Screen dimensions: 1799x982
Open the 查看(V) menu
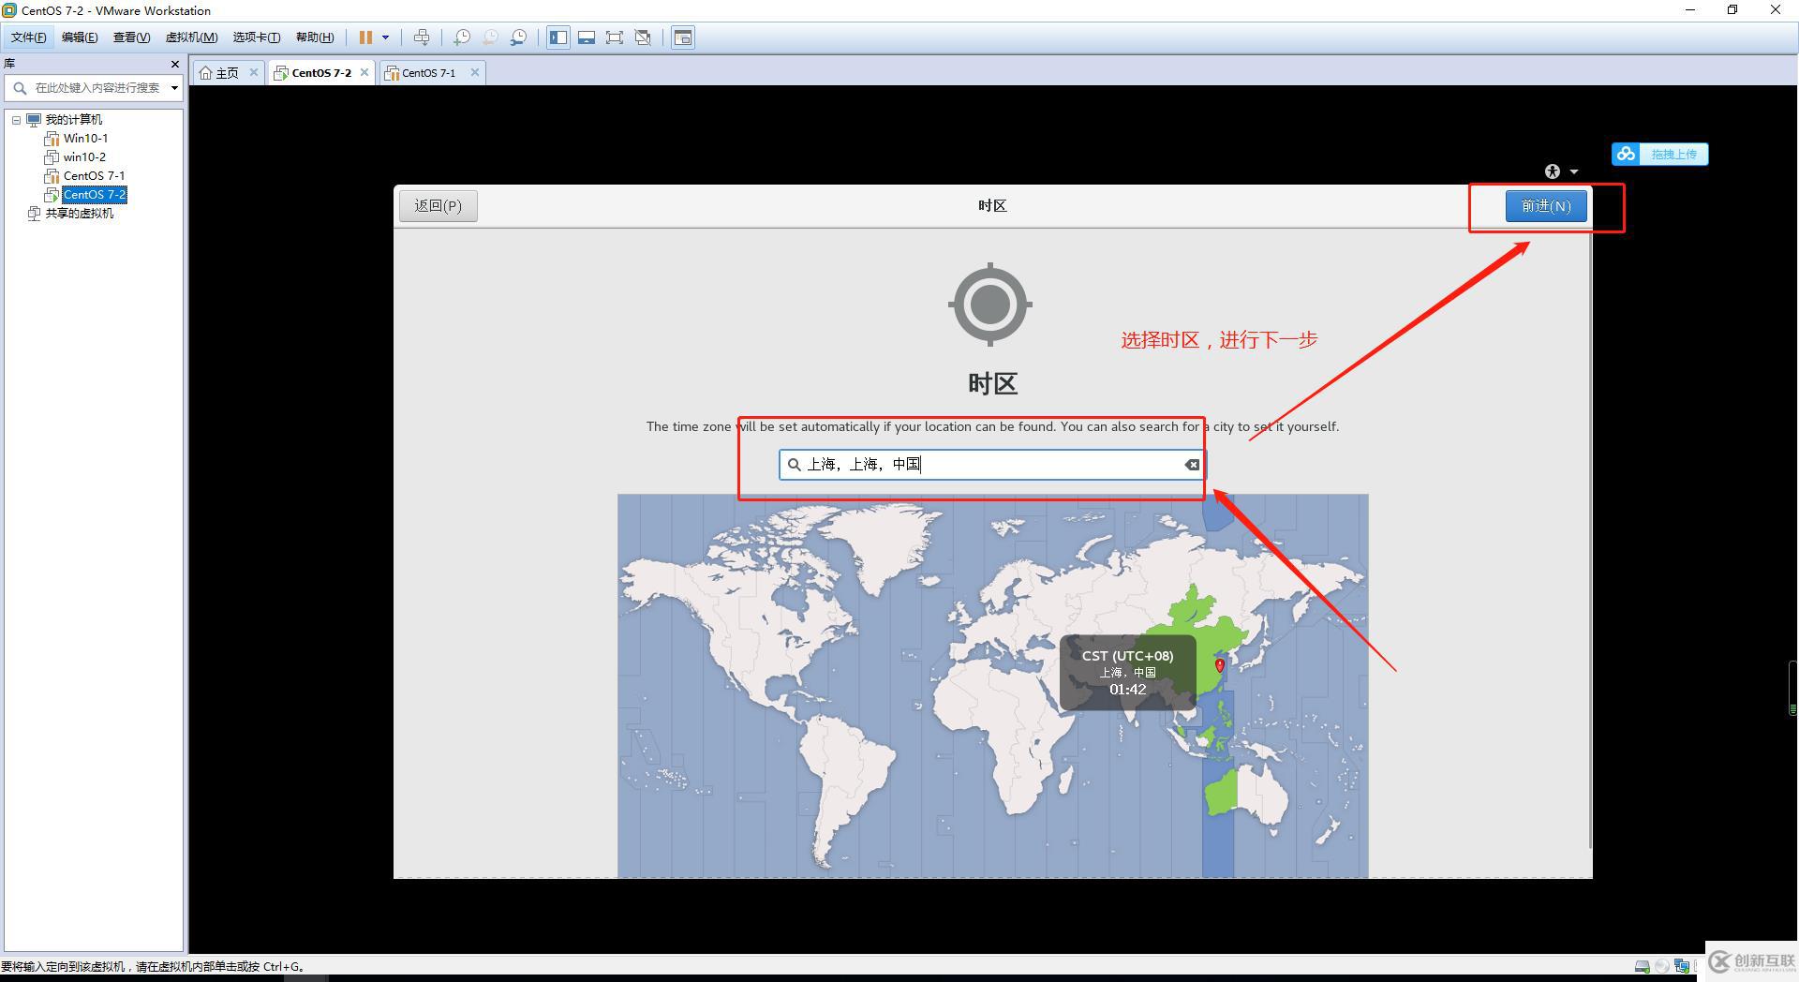click(x=131, y=37)
